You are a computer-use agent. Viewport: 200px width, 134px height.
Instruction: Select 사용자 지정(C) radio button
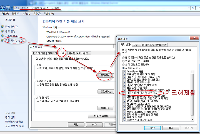pyautogui.click(x=123, y=68)
